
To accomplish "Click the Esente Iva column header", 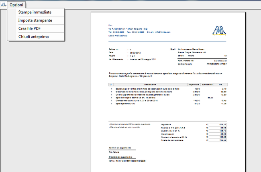I will pyautogui.click(x=207, y=84).
